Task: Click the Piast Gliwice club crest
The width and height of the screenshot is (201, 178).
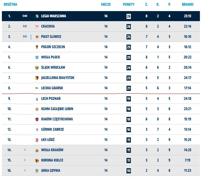Action: [x=37, y=37]
